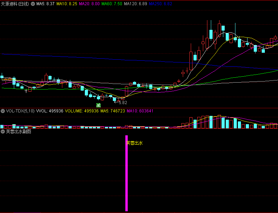Click the large red candle above the signal bar
Image resolution: width=278 pixels, height=213 pixels.
point(126,91)
